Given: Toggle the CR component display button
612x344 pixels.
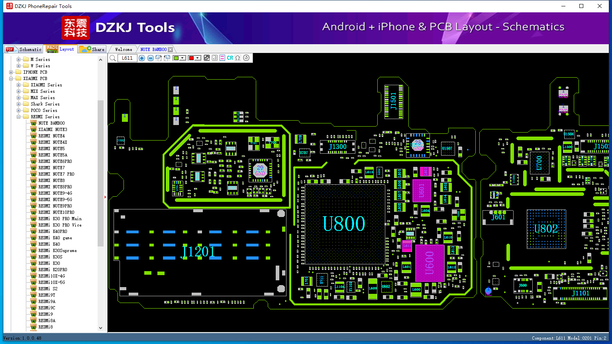Looking at the screenshot, I should [230, 58].
